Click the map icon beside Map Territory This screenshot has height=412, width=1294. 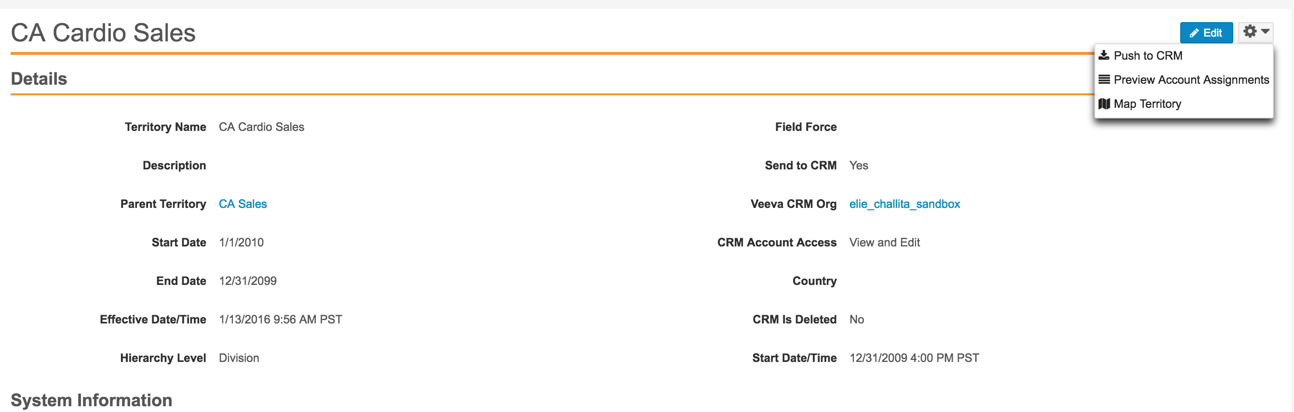pos(1104,104)
